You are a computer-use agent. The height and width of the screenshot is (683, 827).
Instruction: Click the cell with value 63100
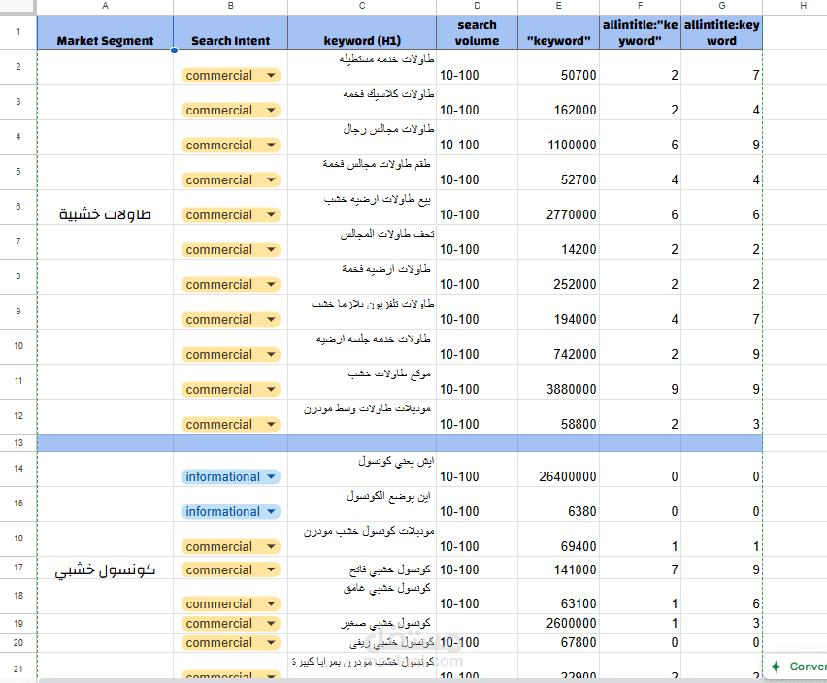point(558,596)
